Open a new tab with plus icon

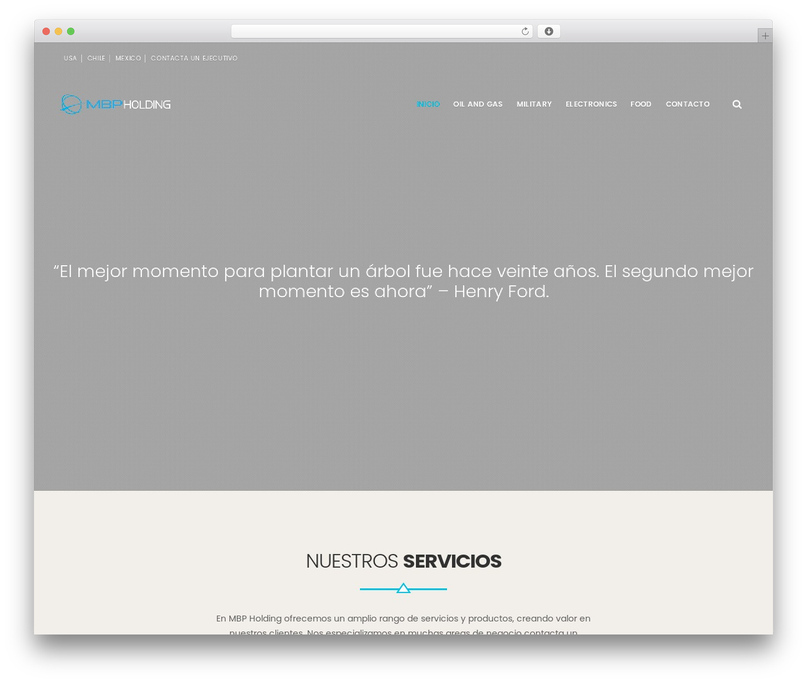click(765, 36)
